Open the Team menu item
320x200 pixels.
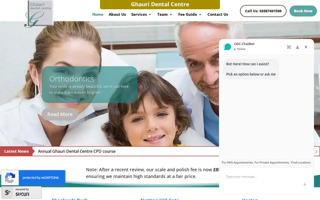click(x=162, y=14)
